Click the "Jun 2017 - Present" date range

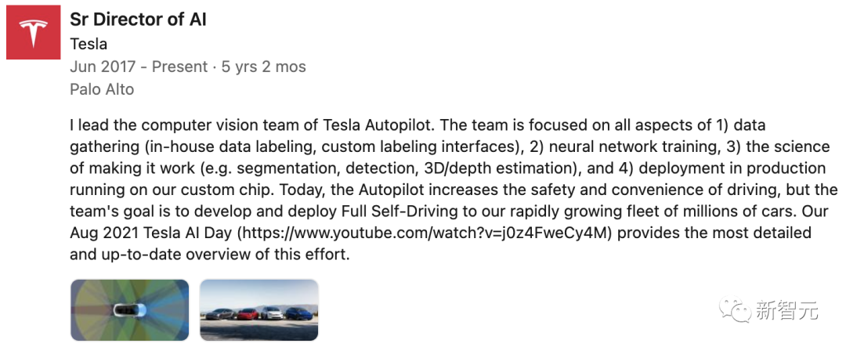[x=139, y=67]
